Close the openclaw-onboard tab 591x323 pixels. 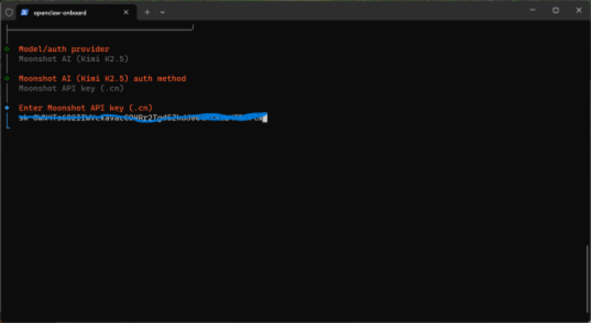click(126, 12)
